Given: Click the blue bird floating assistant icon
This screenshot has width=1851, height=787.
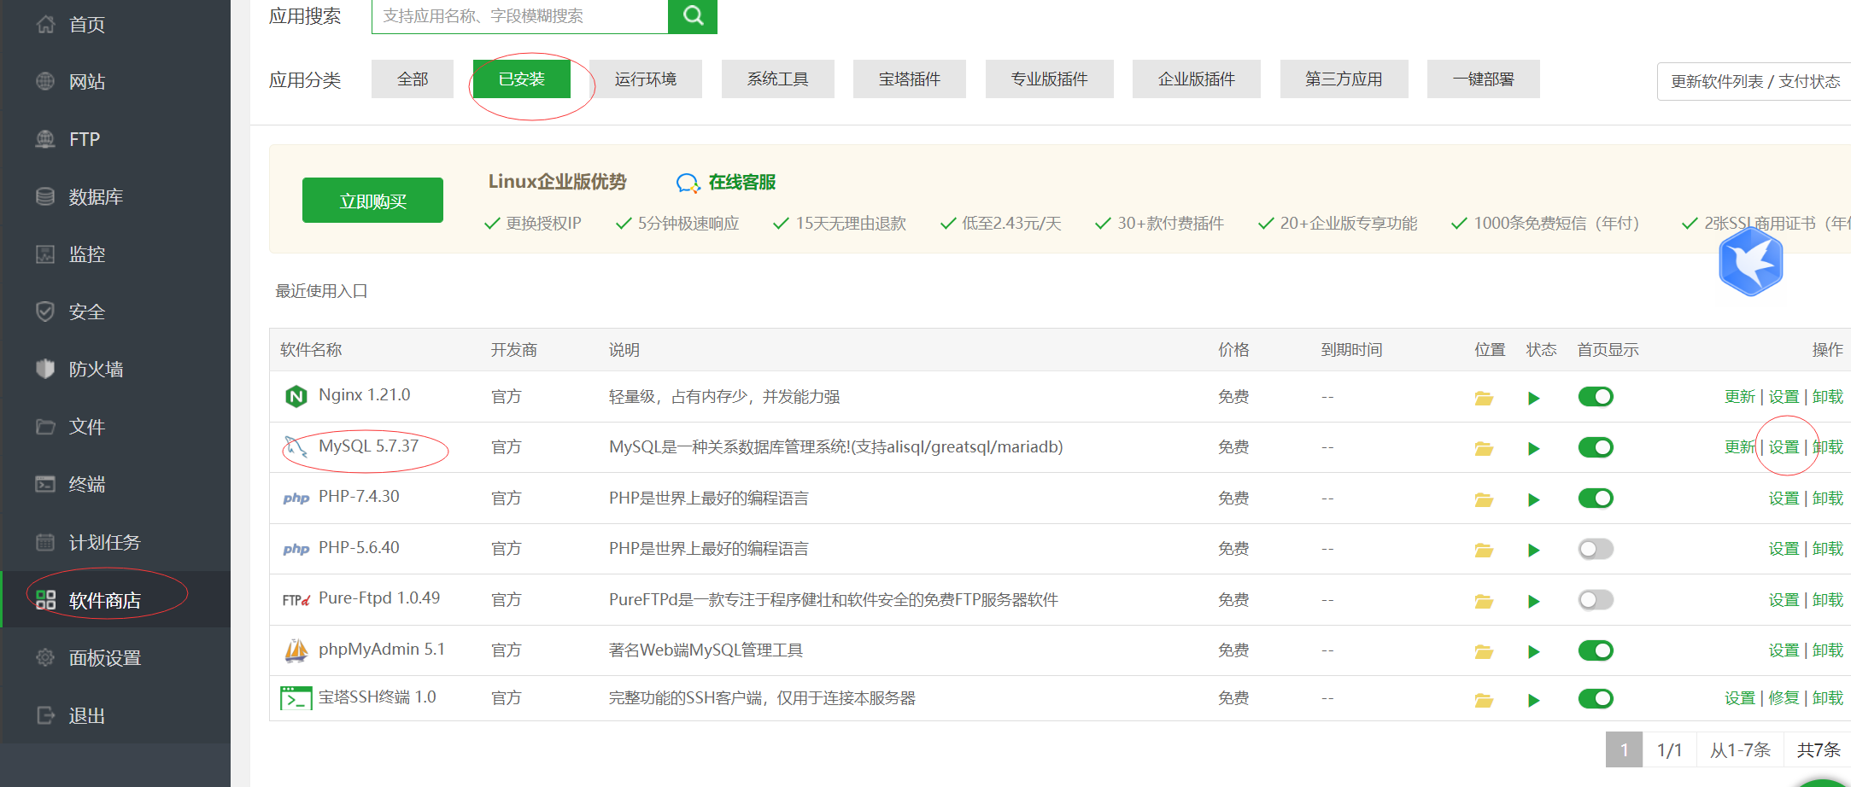Looking at the screenshot, I should [x=1750, y=263].
